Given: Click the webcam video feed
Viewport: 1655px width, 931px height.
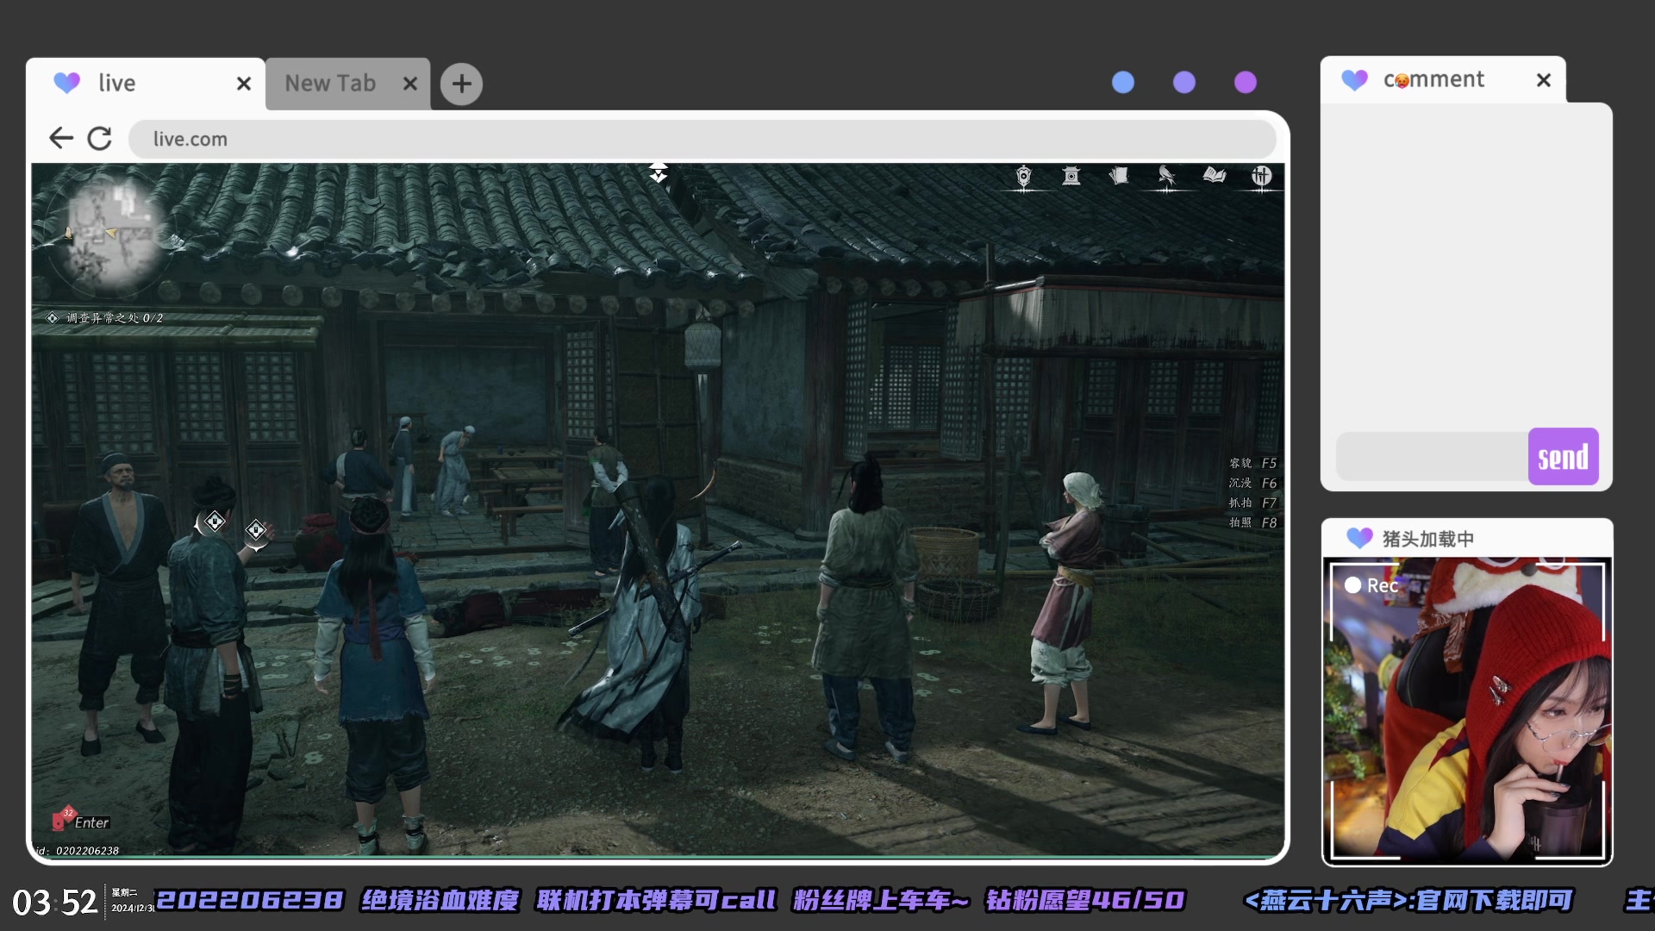Looking at the screenshot, I should tap(1467, 710).
